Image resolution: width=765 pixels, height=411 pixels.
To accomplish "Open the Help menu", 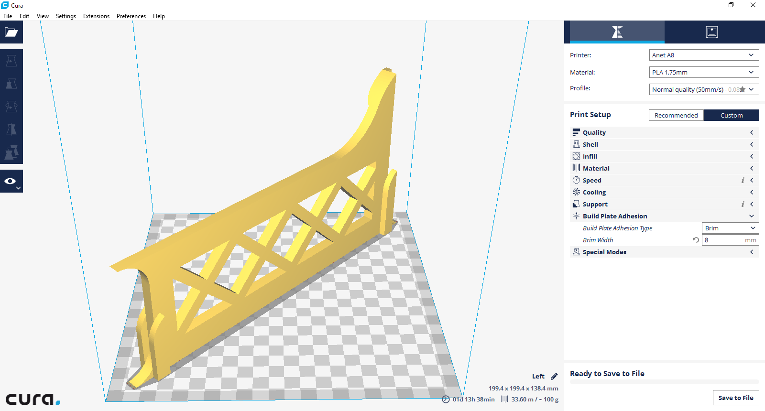I will 159,16.
